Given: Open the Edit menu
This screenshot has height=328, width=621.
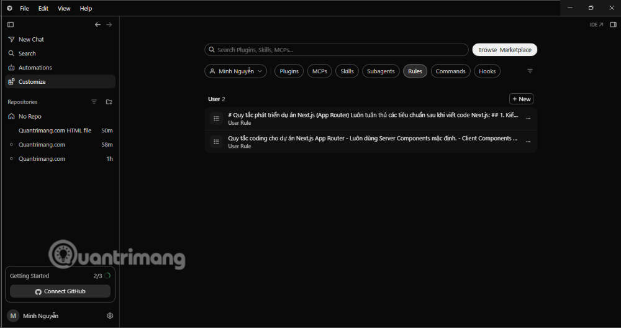Looking at the screenshot, I should pos(43,8).
